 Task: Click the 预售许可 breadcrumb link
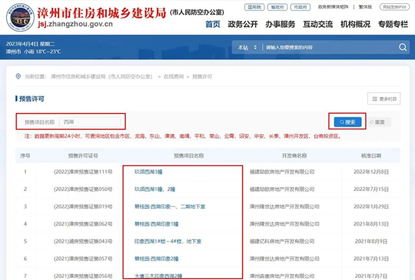[203, 76]
